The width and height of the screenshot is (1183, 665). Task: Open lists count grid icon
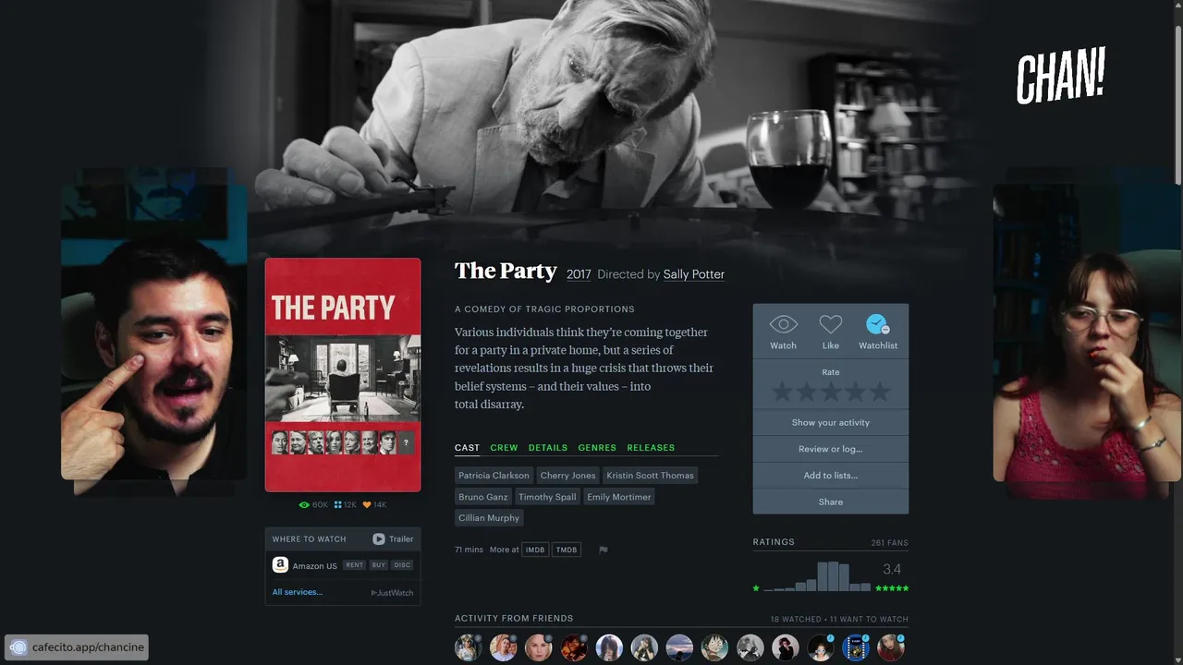point(338,505)
